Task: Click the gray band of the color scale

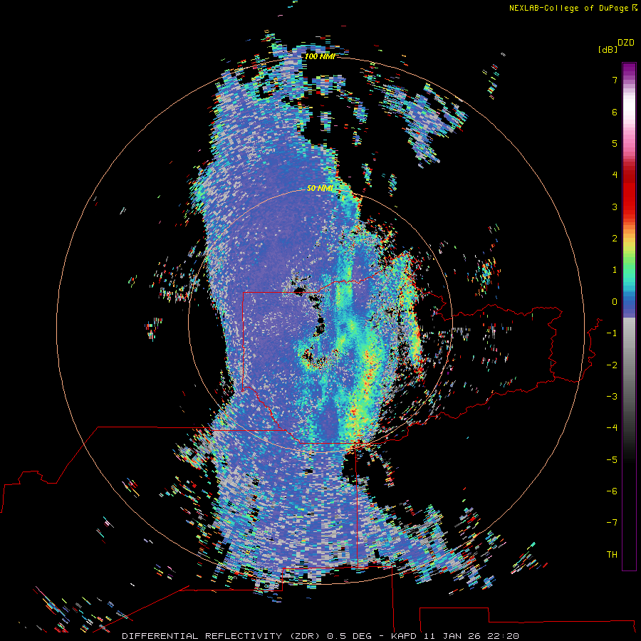Action: 629,360
